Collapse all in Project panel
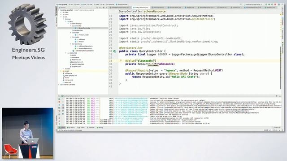 coord(100,8)
